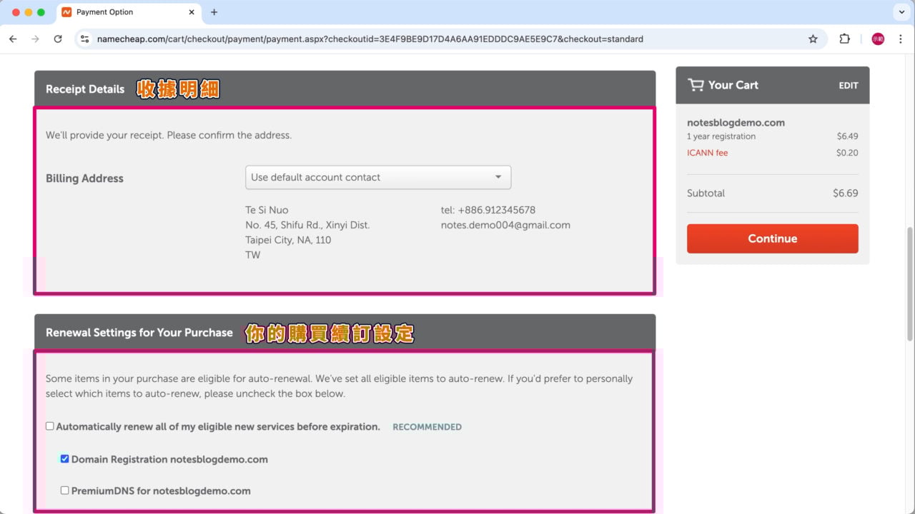Click the browser back arrow
915x514 pixels.
(x=13, y=39)
